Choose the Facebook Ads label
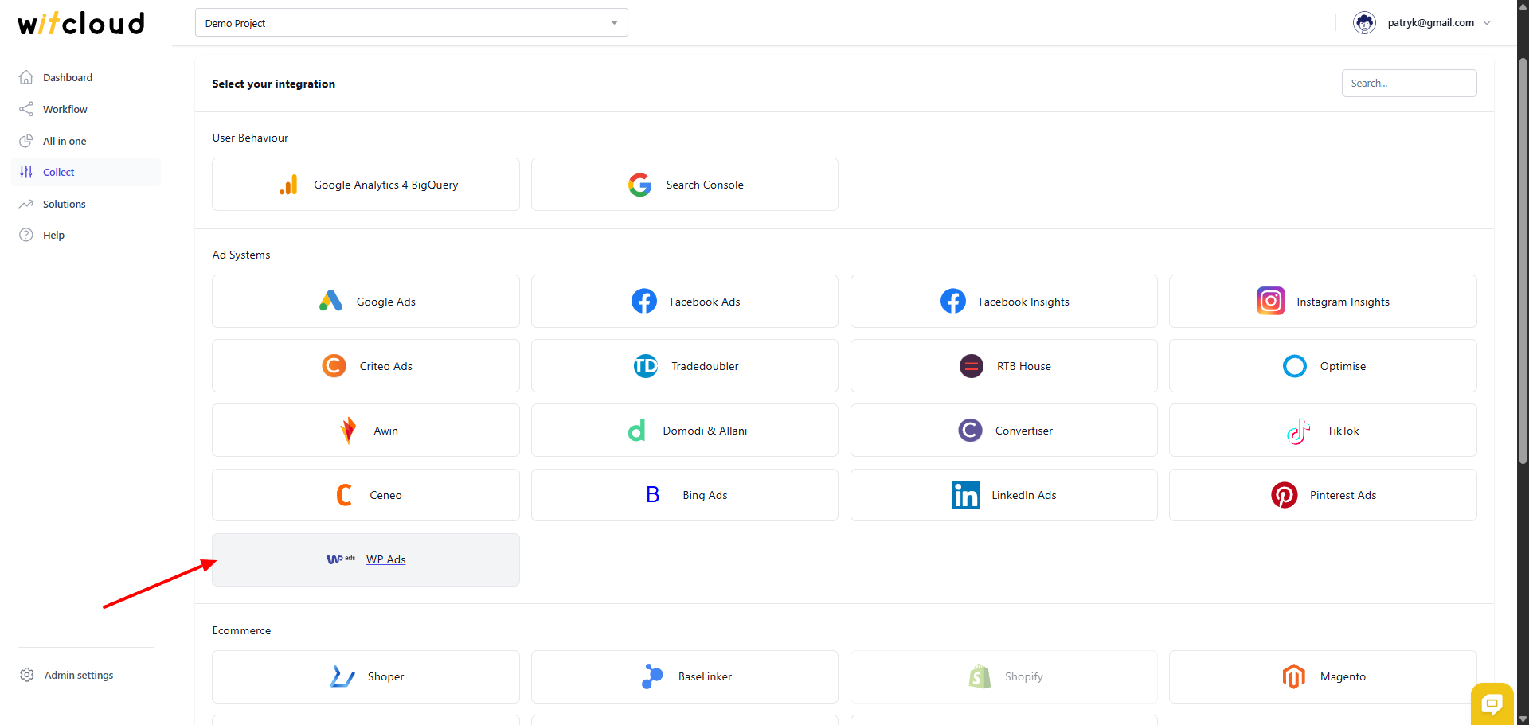This screenshot has height=725, width=1529. coord(706,302)
